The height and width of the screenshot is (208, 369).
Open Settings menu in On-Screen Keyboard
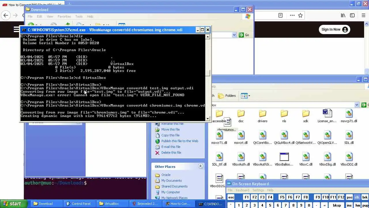click(x=258, y=190)
